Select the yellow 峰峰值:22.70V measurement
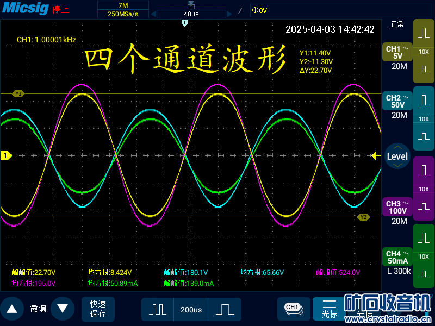Screen dimensions: 435x326 (x=34, y=273)
